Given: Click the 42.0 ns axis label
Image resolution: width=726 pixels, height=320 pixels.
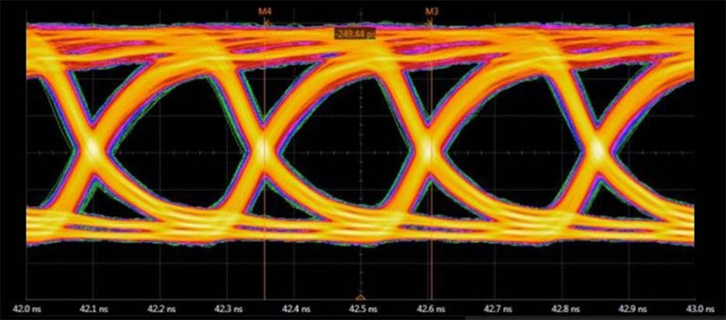Looking at the screenshot, I should click(27, 309).
